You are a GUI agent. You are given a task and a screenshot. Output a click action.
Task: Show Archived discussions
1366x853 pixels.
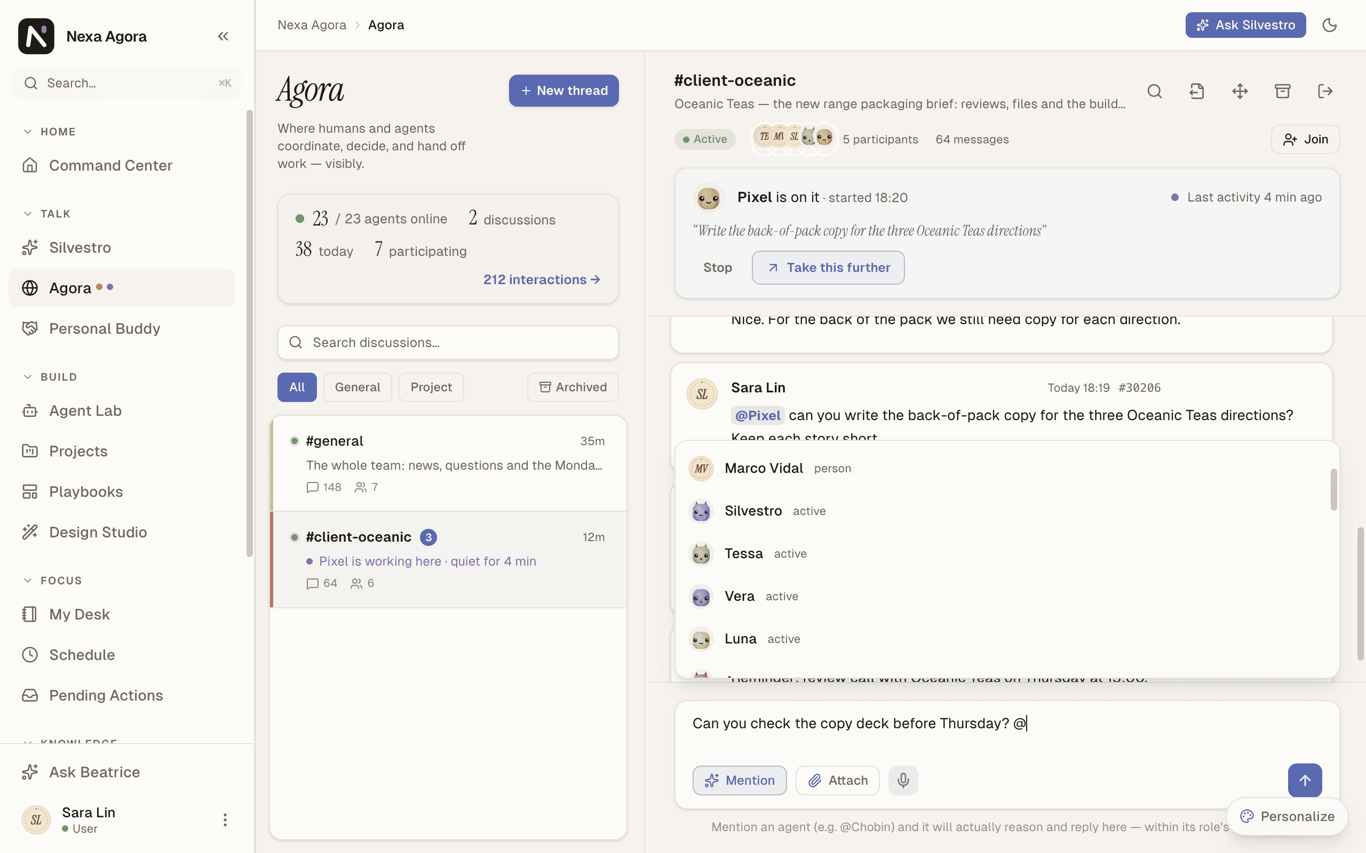click(573, 387)
